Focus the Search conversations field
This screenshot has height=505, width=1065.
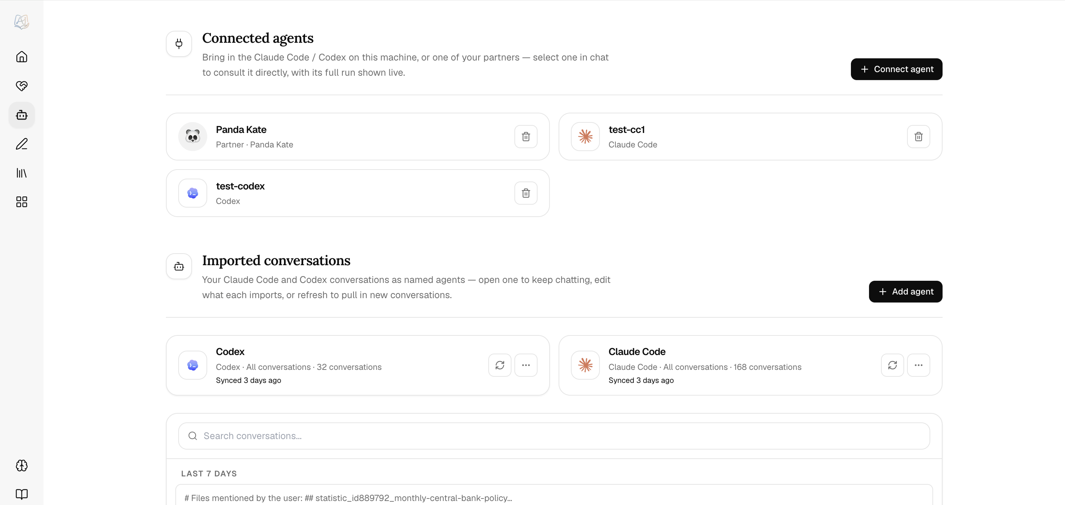(x=554, y=436)
